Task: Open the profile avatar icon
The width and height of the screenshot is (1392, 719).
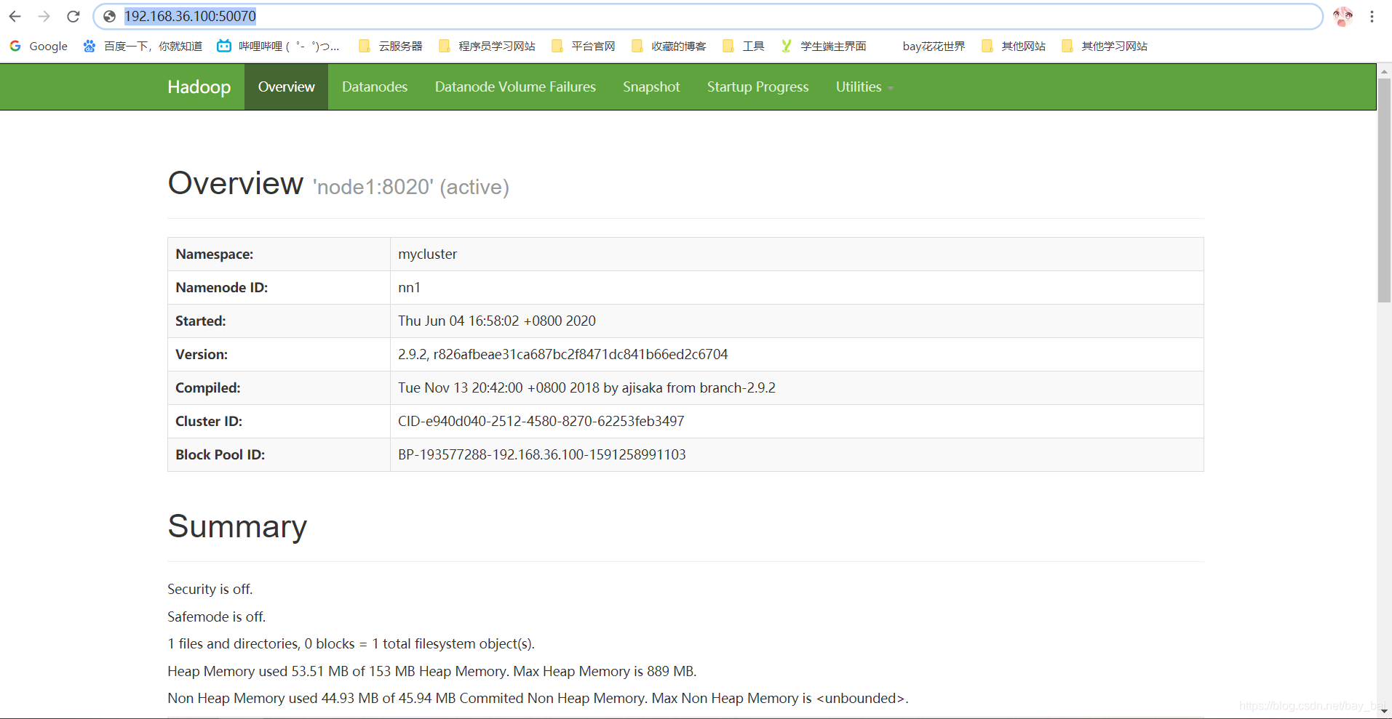Action: pos(1343,16)
